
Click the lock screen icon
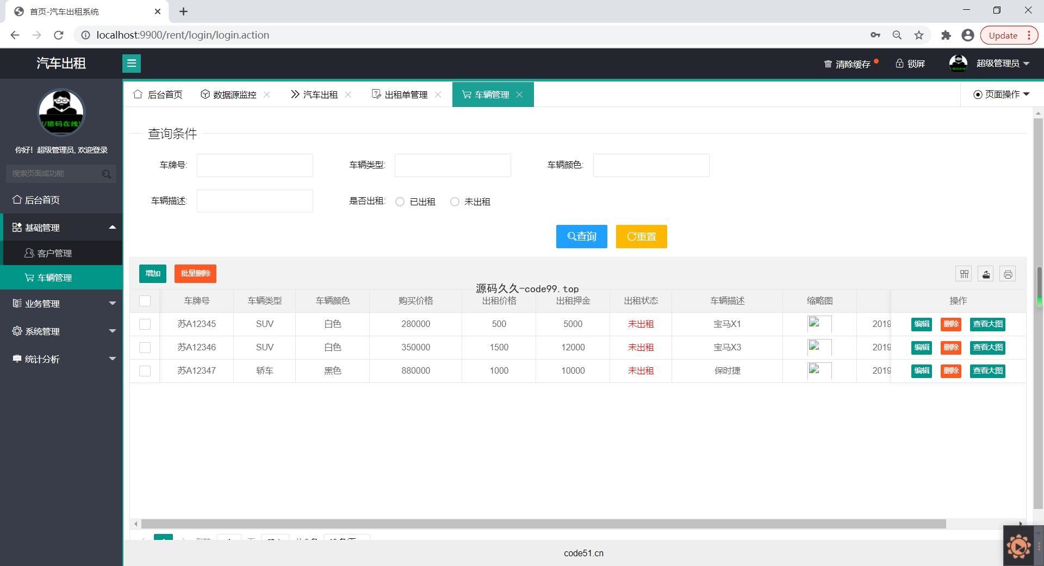point(899,64)
